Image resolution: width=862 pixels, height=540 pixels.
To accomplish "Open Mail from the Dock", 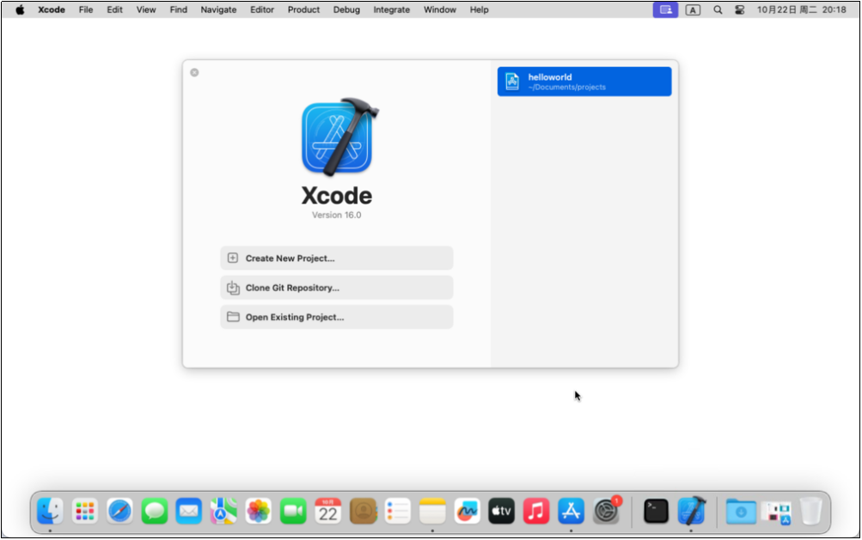I will [189, 512].
